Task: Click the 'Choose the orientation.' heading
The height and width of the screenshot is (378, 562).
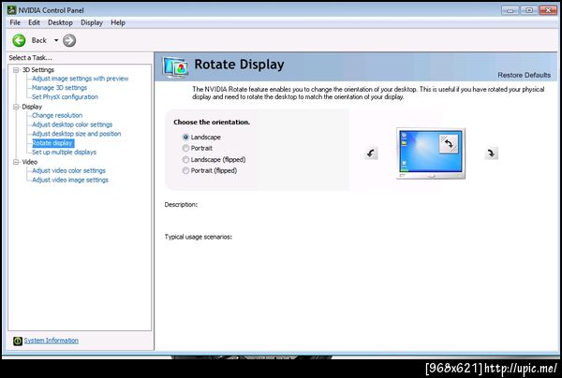Action: tap(212, 122)
